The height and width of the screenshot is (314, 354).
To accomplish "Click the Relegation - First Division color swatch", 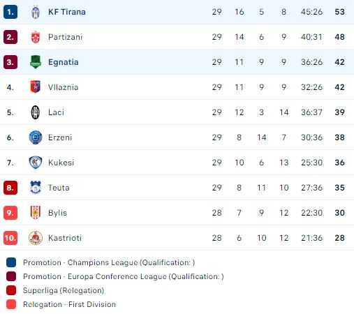I will [x=11, y=304].
